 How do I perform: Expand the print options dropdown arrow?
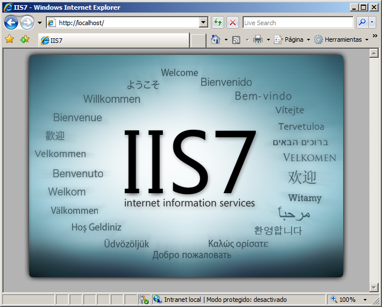[x=268, y=39]
